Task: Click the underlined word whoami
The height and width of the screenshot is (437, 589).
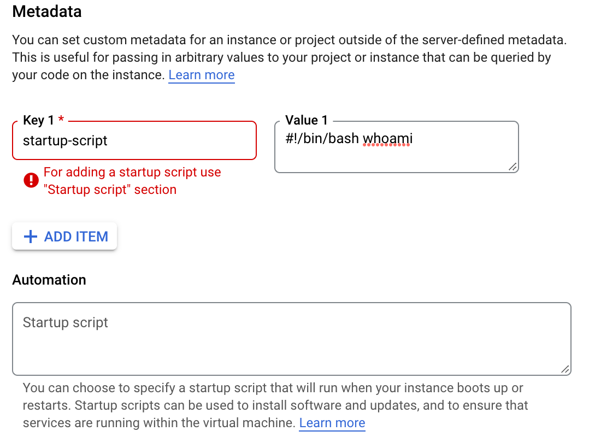Action: click(x=387, y=139)
